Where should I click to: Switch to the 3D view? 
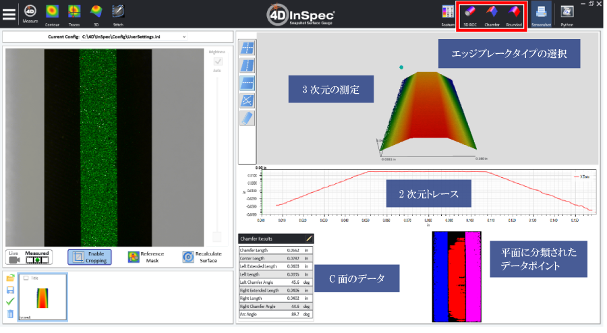(x=96, y=15)
